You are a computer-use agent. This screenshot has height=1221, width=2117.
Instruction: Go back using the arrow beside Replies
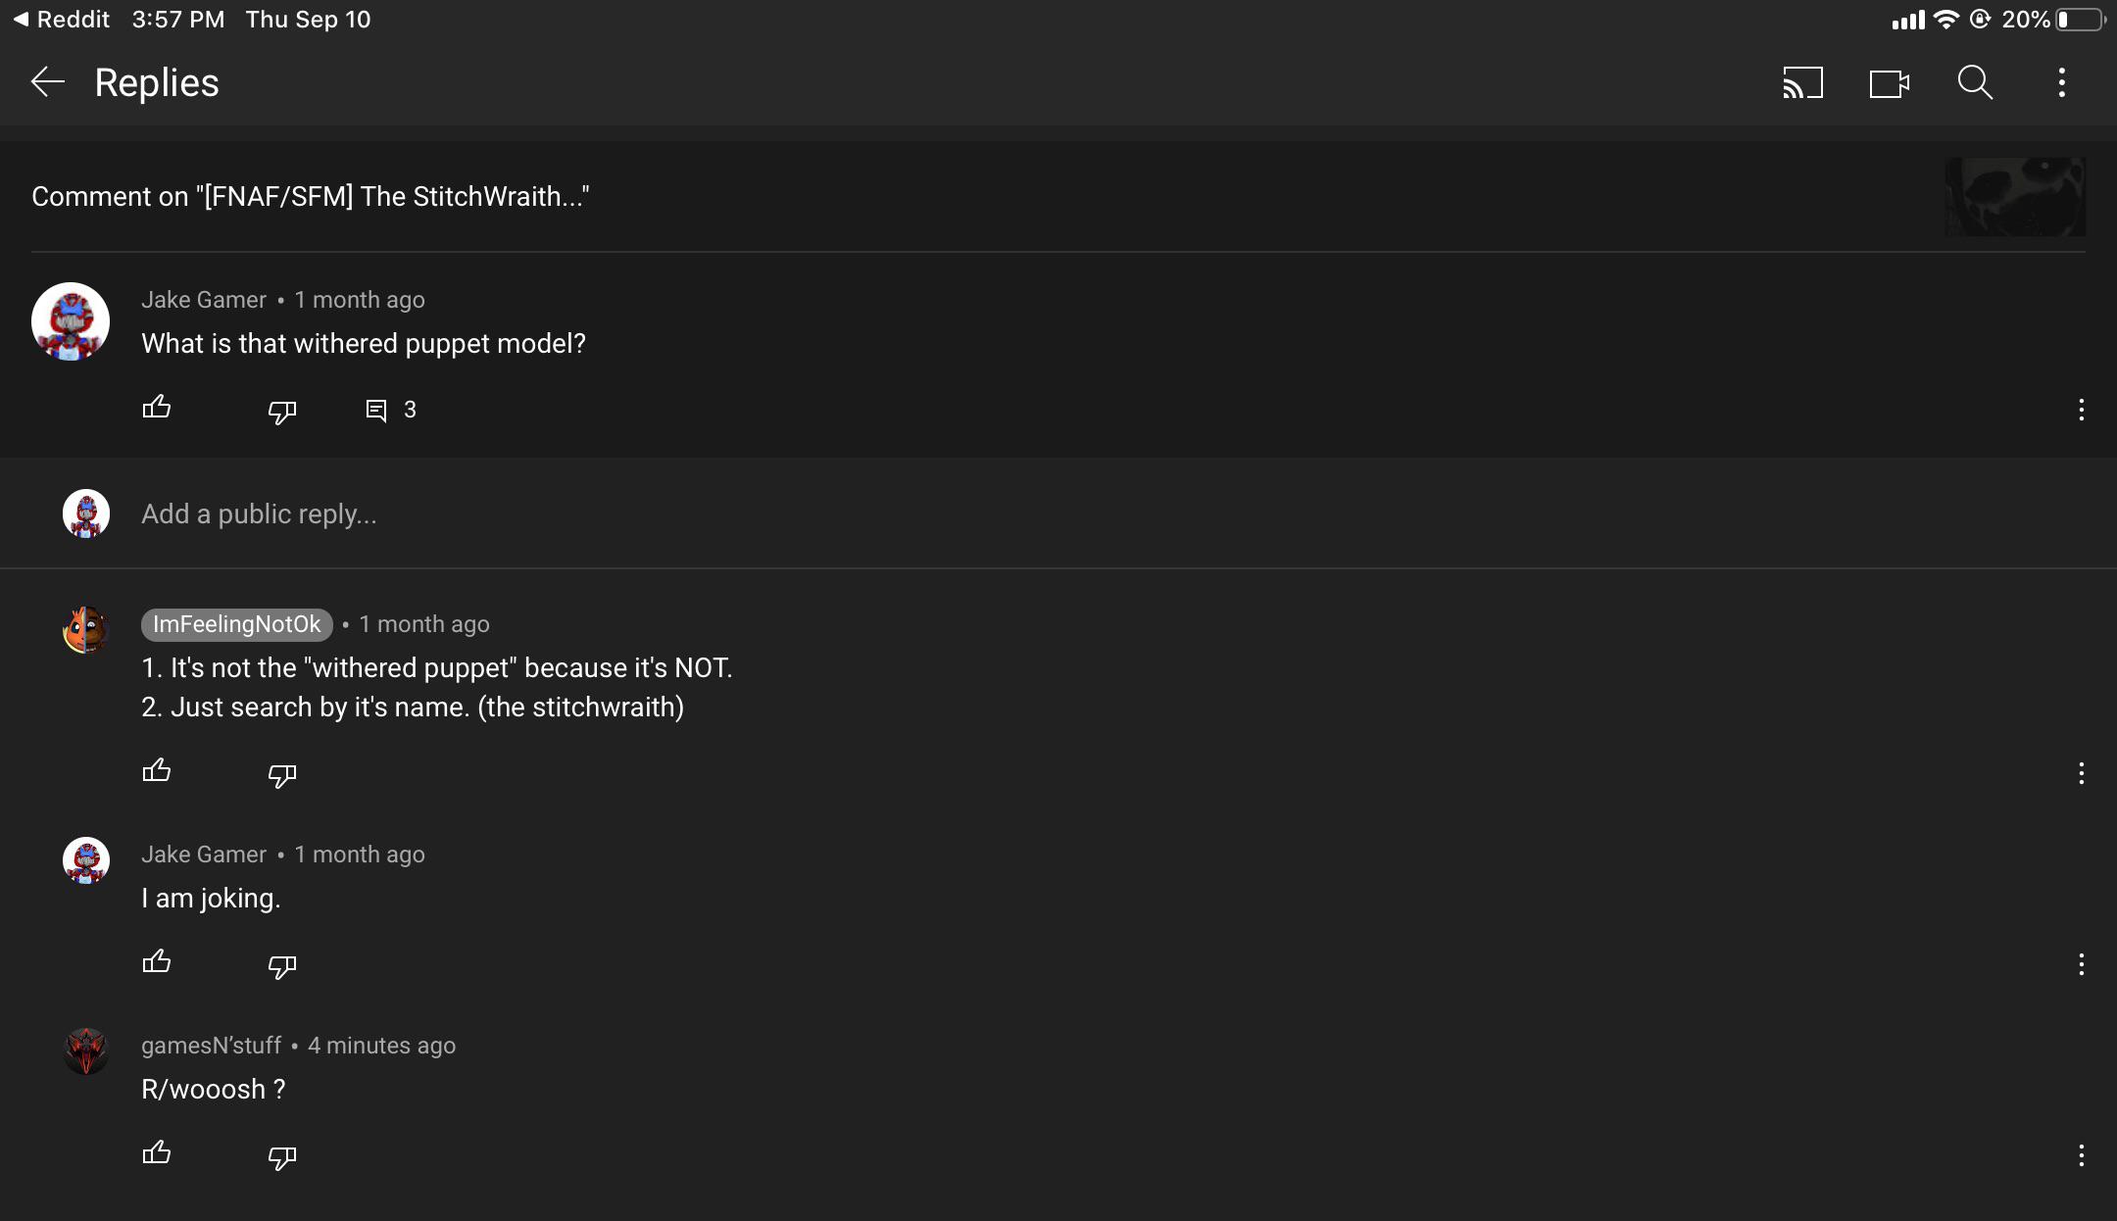click(47, 82)
